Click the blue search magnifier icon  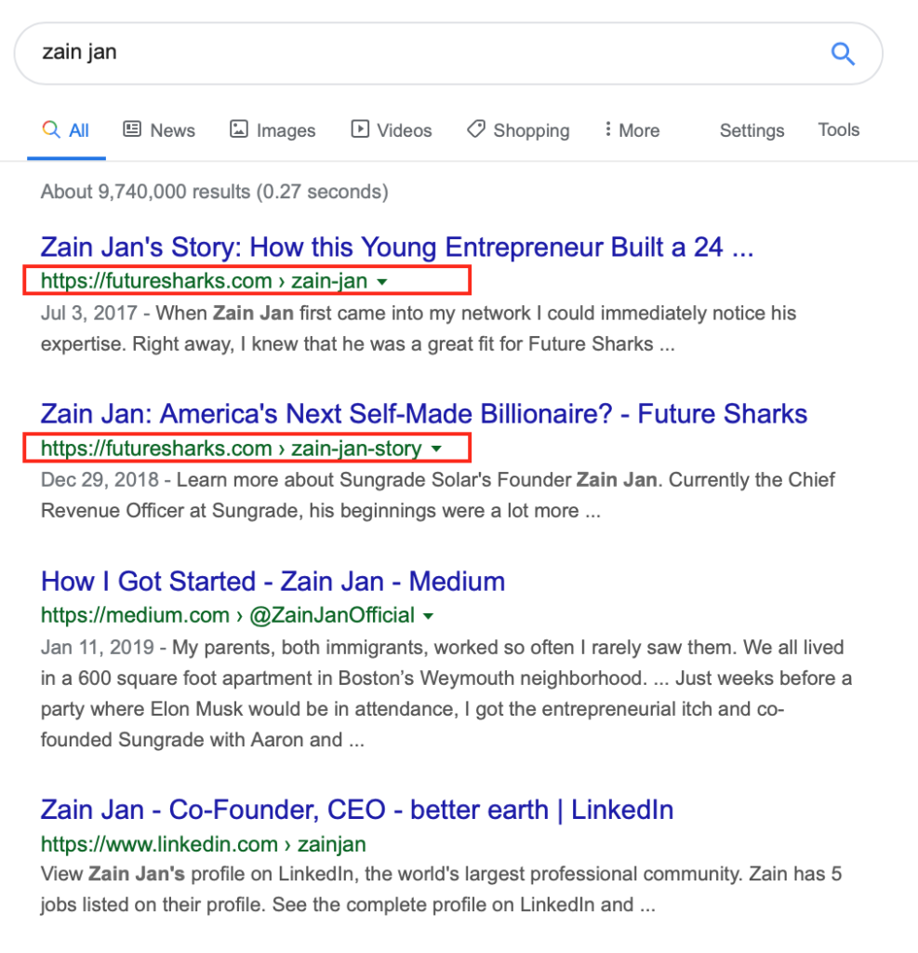843,54
